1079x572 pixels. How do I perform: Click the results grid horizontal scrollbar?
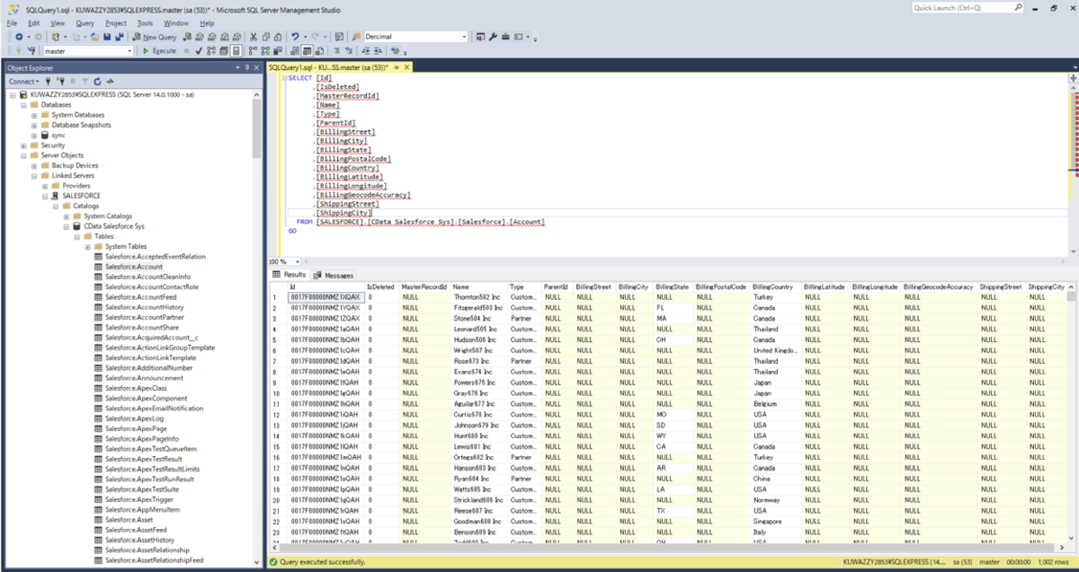(665, 549)
